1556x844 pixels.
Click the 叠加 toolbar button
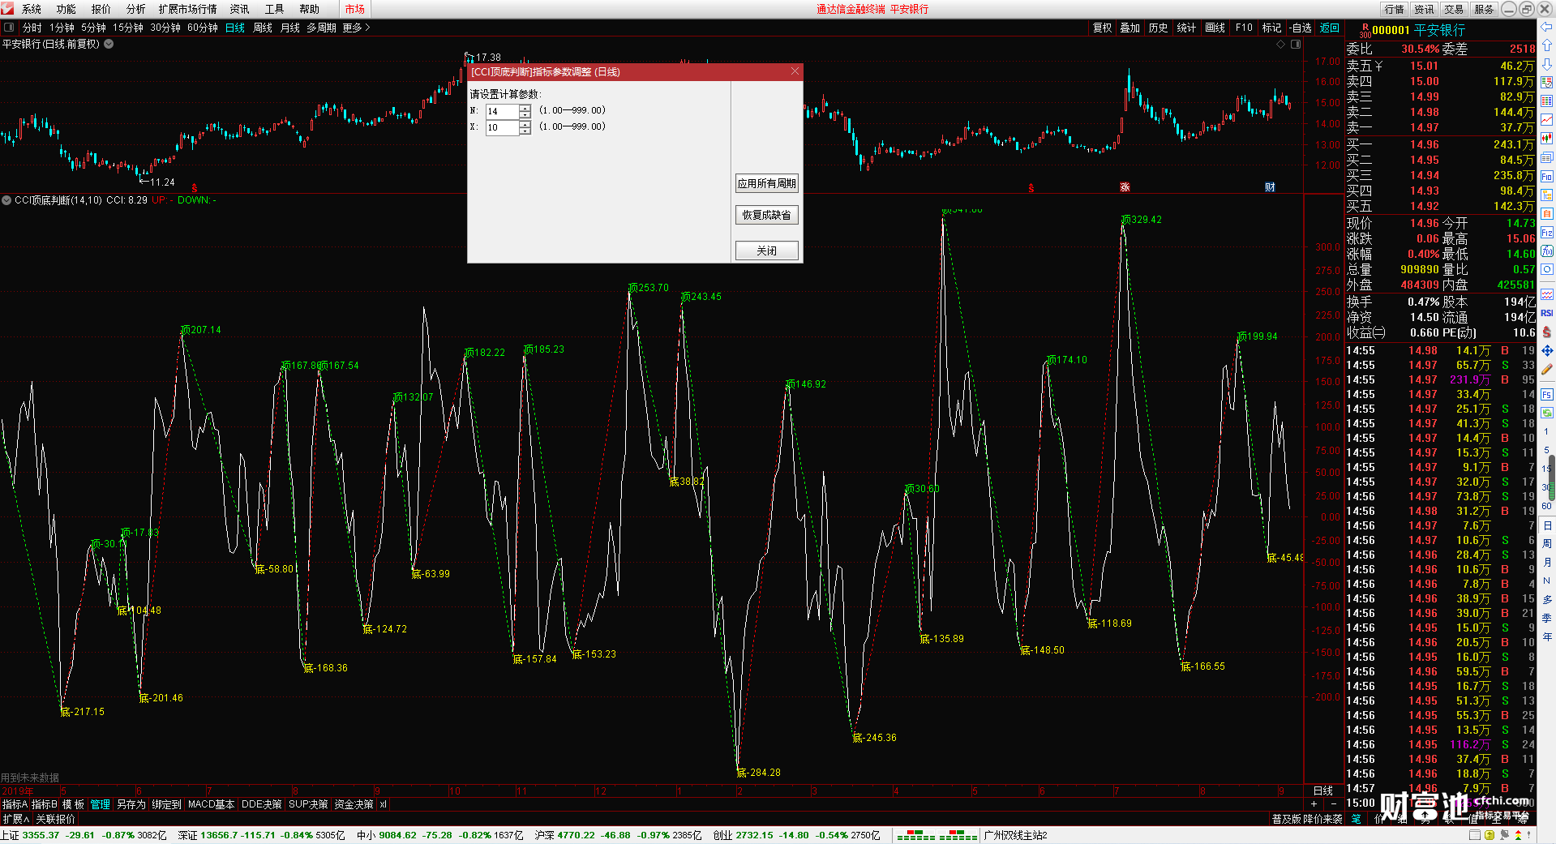[x=1130, y=28]
